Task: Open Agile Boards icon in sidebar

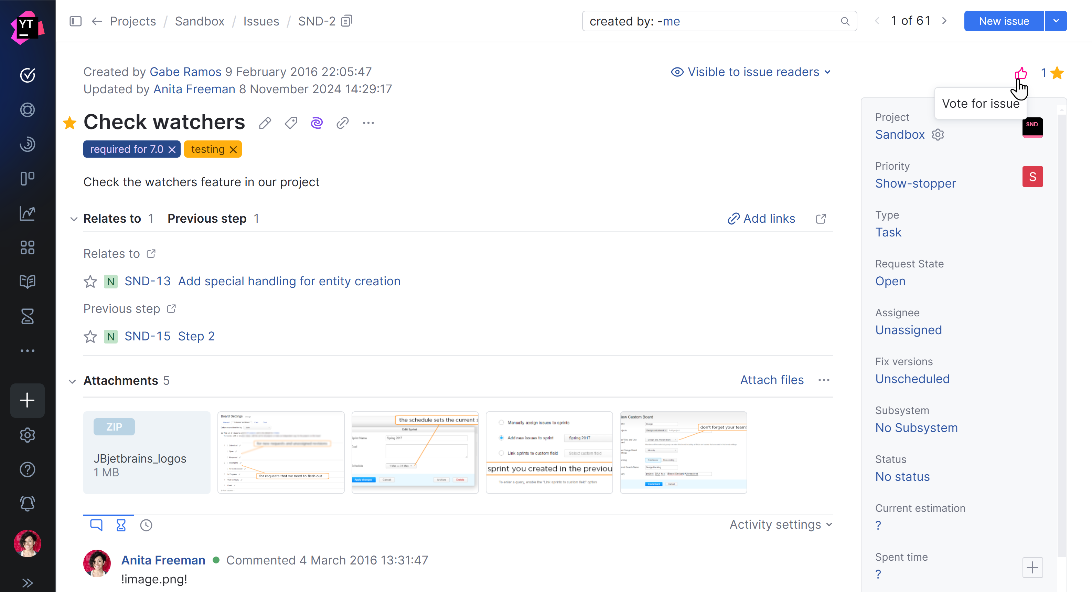Action: (28, 179)
